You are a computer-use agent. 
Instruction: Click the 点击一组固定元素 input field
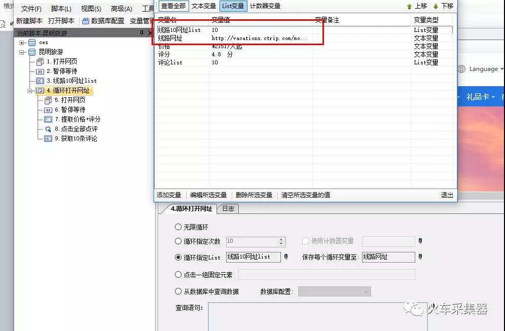[x=327, y=274]
